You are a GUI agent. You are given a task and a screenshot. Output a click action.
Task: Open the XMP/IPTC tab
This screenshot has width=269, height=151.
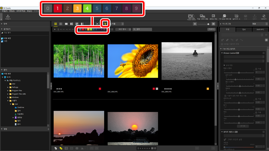click(x=260, y=30)
